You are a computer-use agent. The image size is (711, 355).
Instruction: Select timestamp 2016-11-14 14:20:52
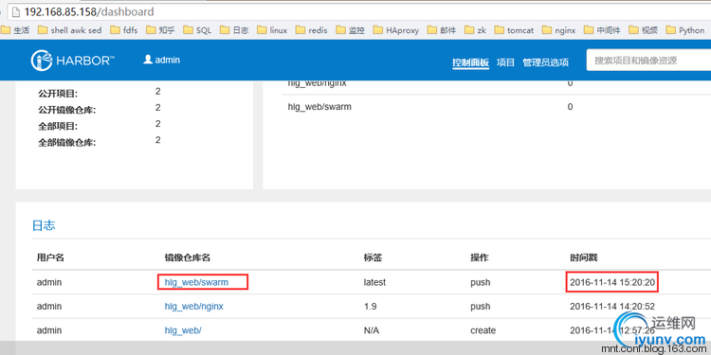point(612,307)
